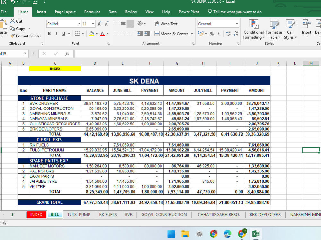Apply borders using the Borders icon
Screen dimensions: 321x240
point(77,34)
